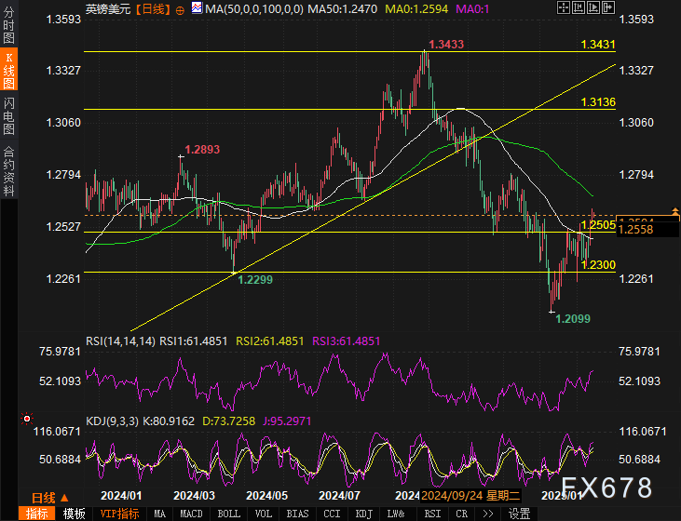Click the 设置 settings button
This screenshot has height=521, width=681.
pyautogui.click(x=519, y=514)
